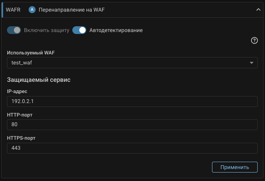Click the "Перенаправление на WAF" panel title
Viewport: 265px width, 181px height.
click(x=72, y=10)
